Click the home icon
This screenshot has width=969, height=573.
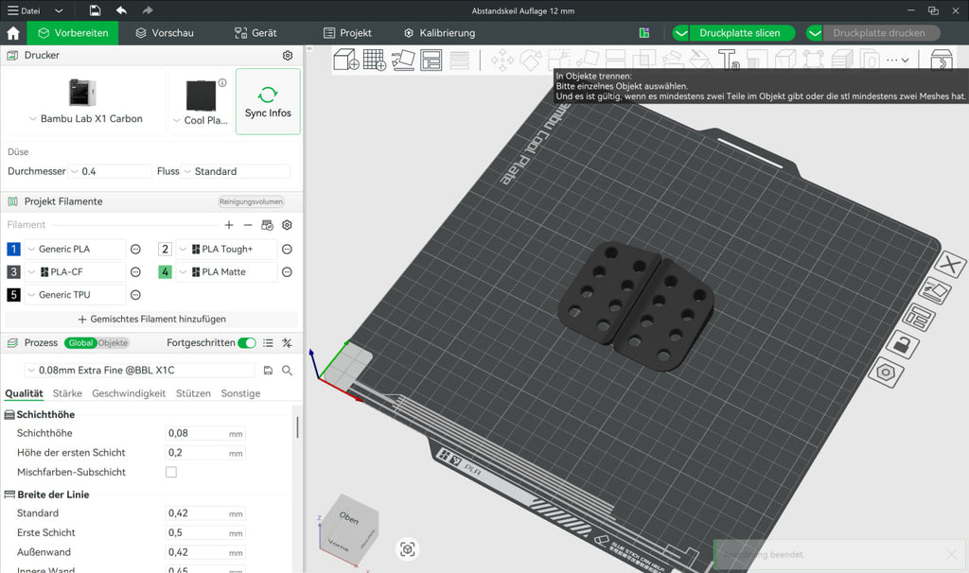[x=13, y=33]
